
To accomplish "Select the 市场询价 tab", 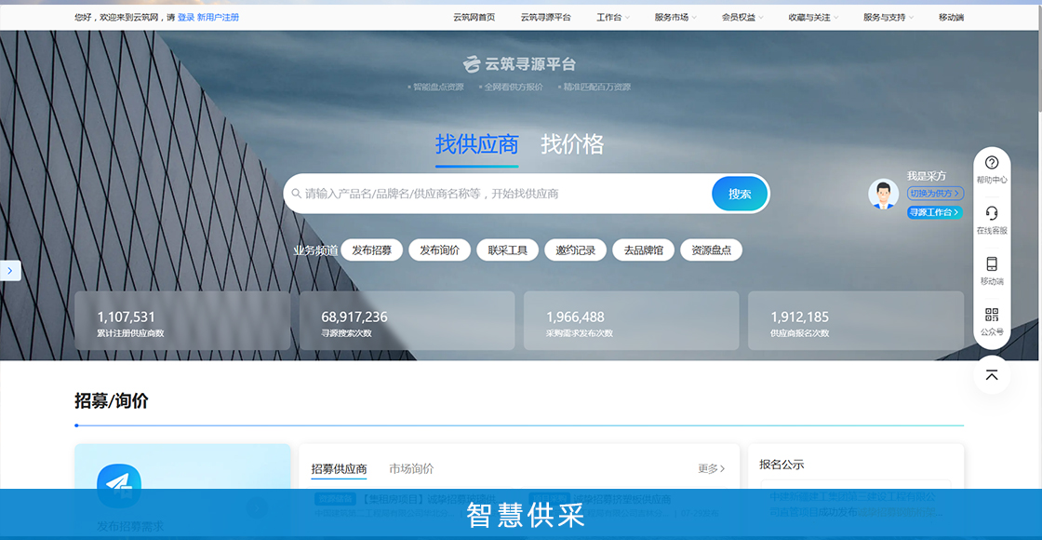I will [x=411, y=469].
